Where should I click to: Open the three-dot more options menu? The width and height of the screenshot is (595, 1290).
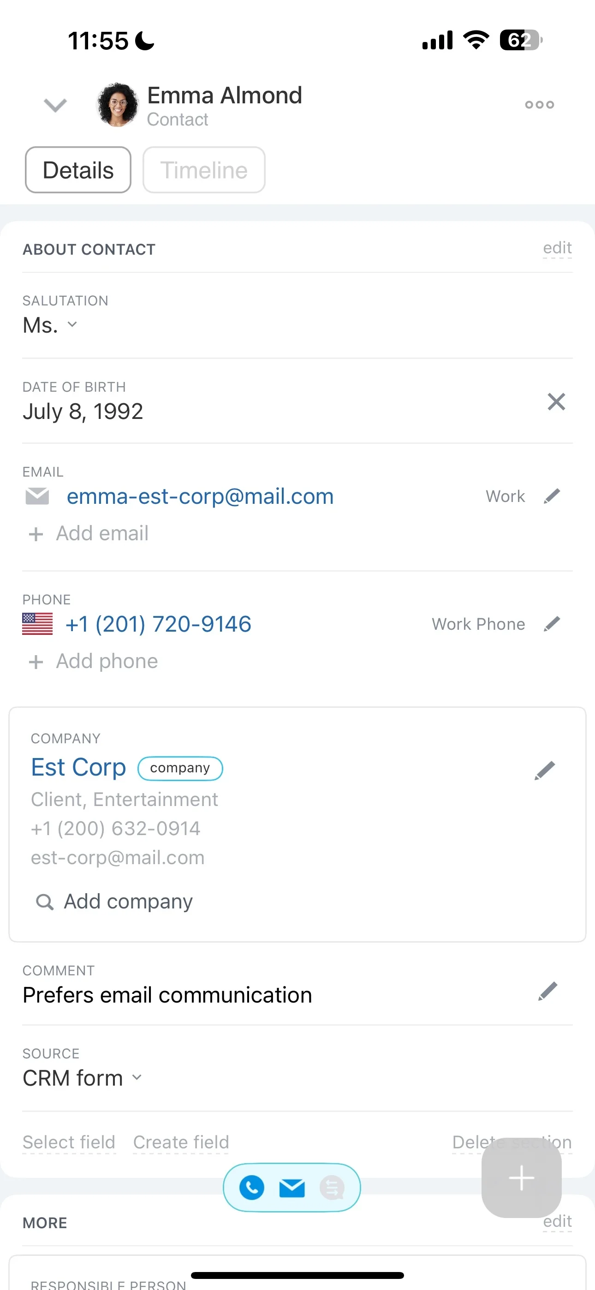(x=539, y=105)
